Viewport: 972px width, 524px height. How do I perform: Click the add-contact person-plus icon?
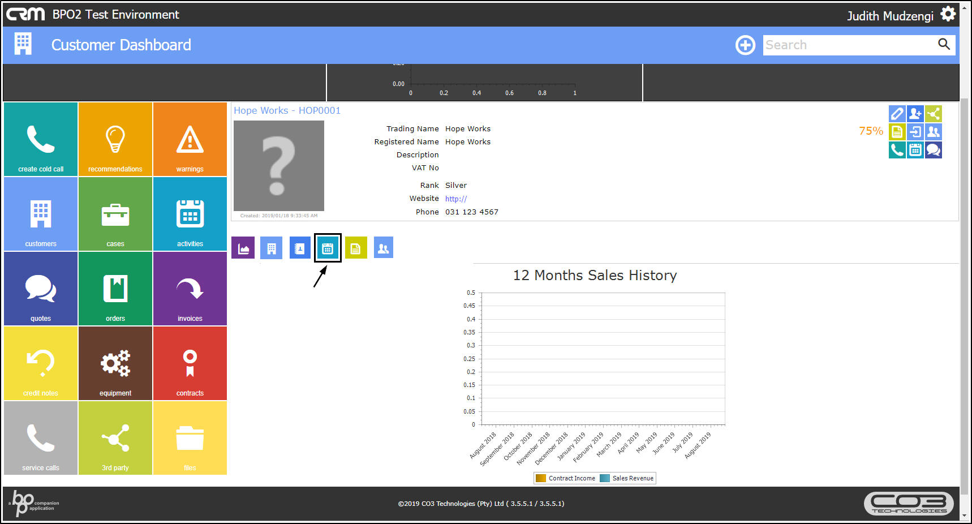[x=915, y=114]
